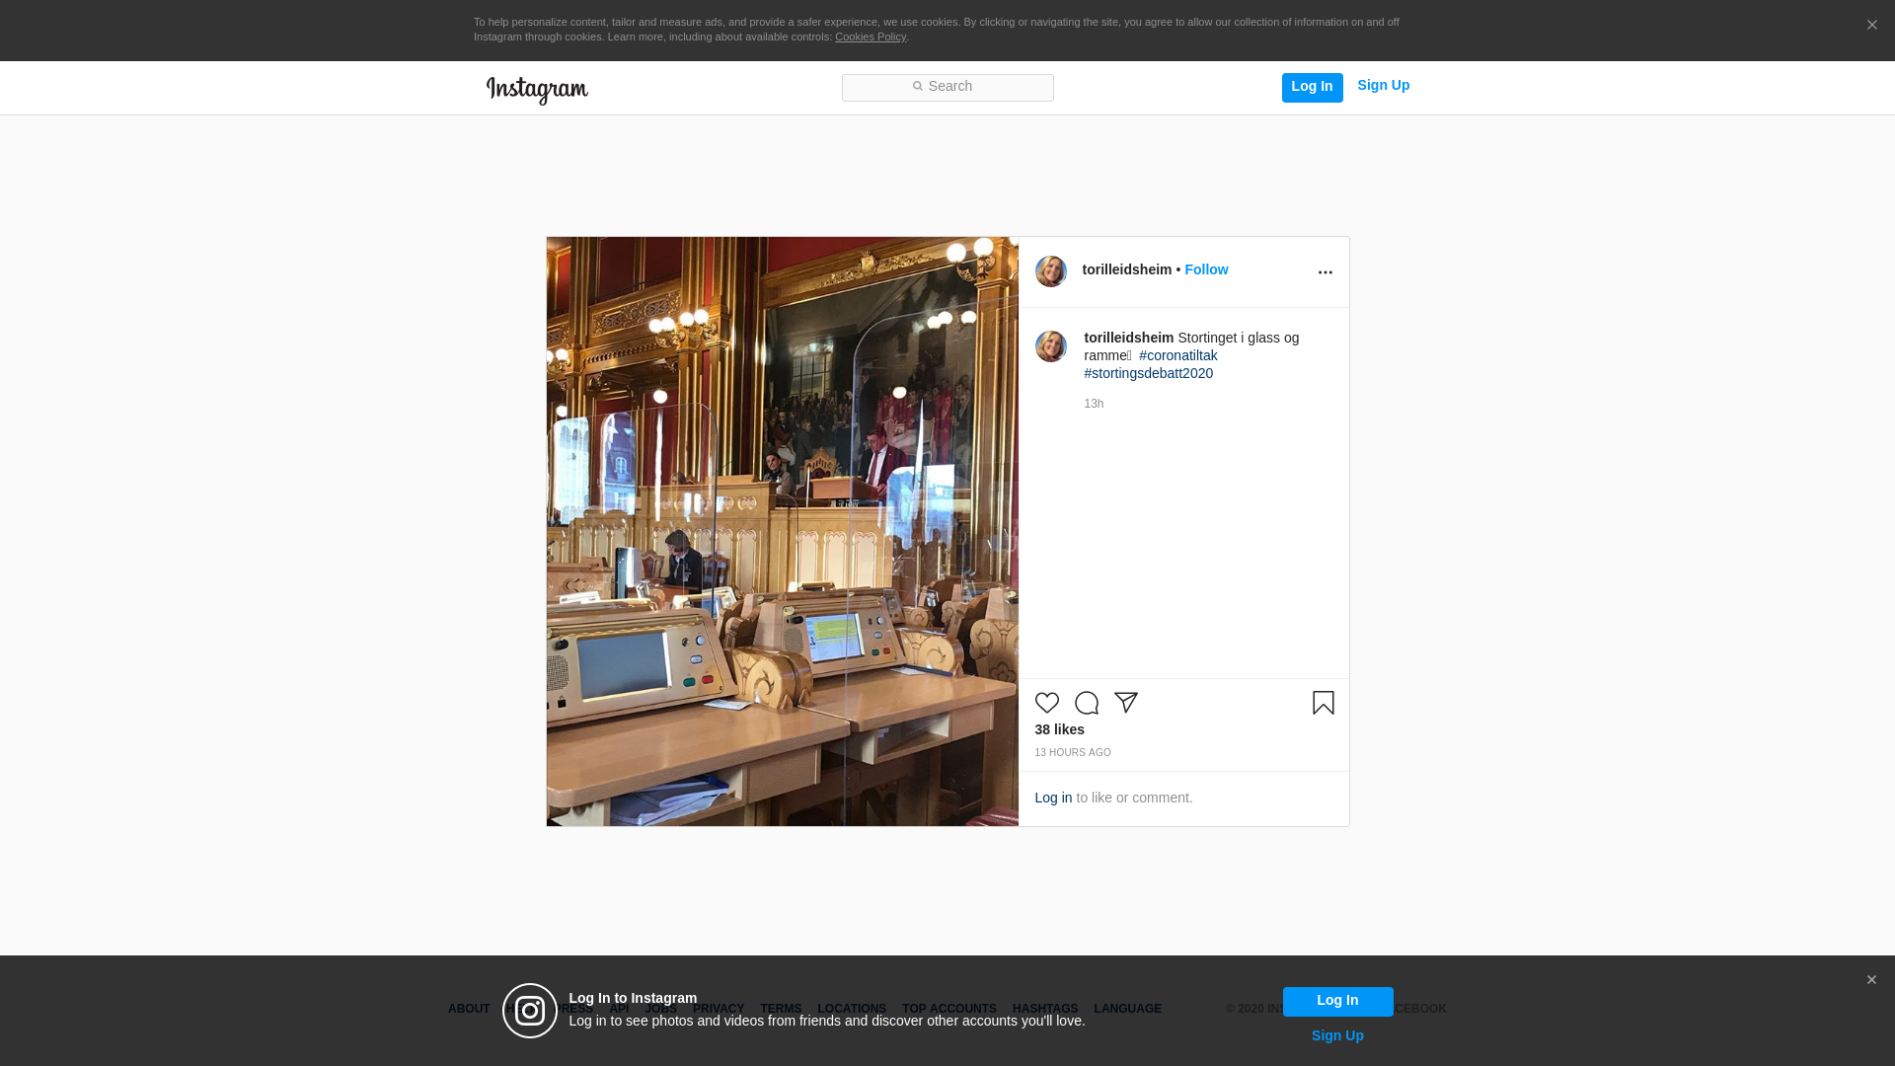The height and width of the screenshot is (1066, 1895).
Task: Open the TERMS footer link
Action: click(x=781, y=1009)
